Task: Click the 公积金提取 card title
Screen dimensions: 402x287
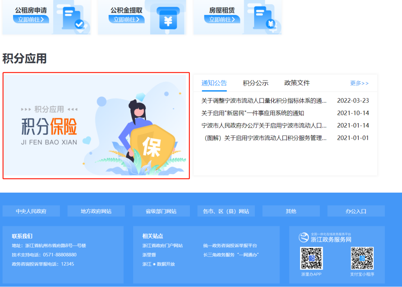Action: 127,10
